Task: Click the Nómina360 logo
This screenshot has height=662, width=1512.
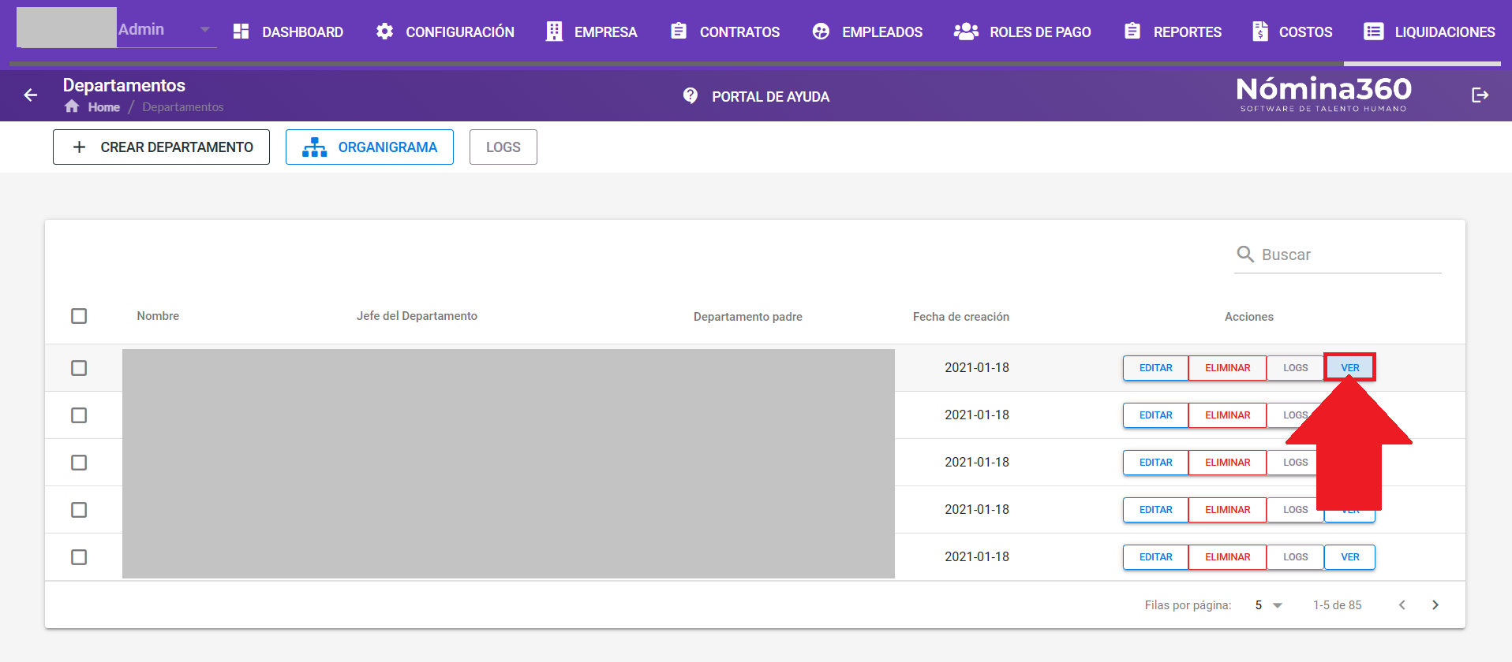Action: [x=1323, y=95]
